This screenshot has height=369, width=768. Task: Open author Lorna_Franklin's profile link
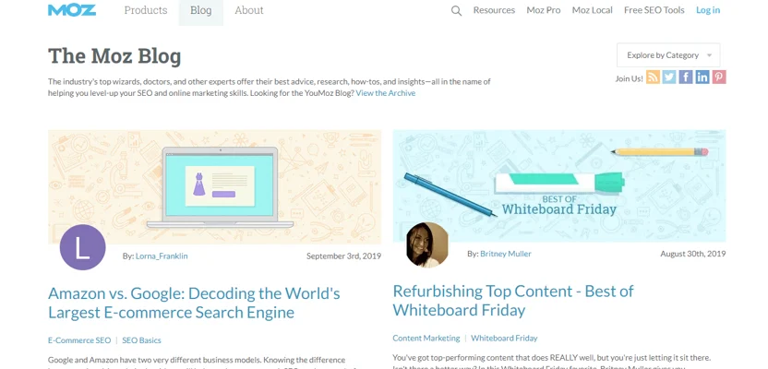click(x=162, y=256)
